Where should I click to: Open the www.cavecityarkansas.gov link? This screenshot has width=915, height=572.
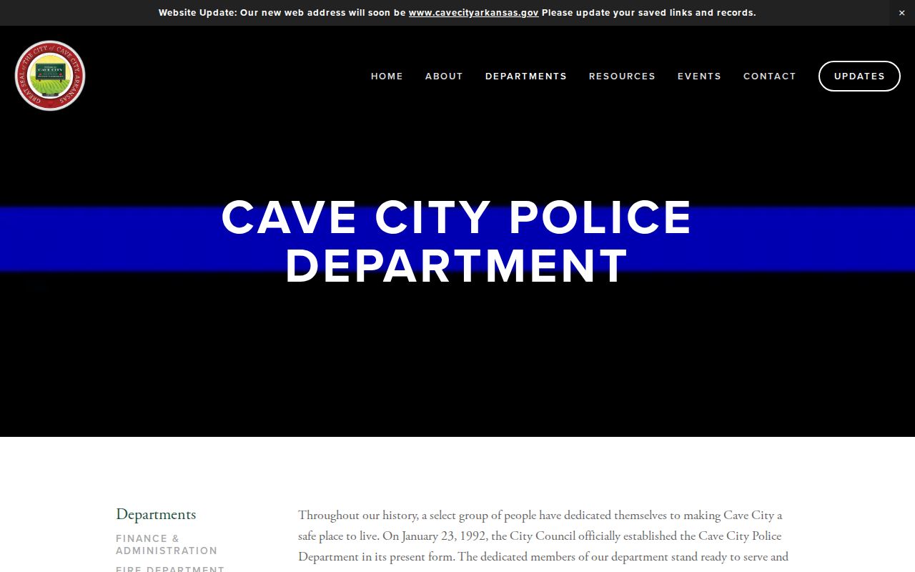click(x=473, y=13)
